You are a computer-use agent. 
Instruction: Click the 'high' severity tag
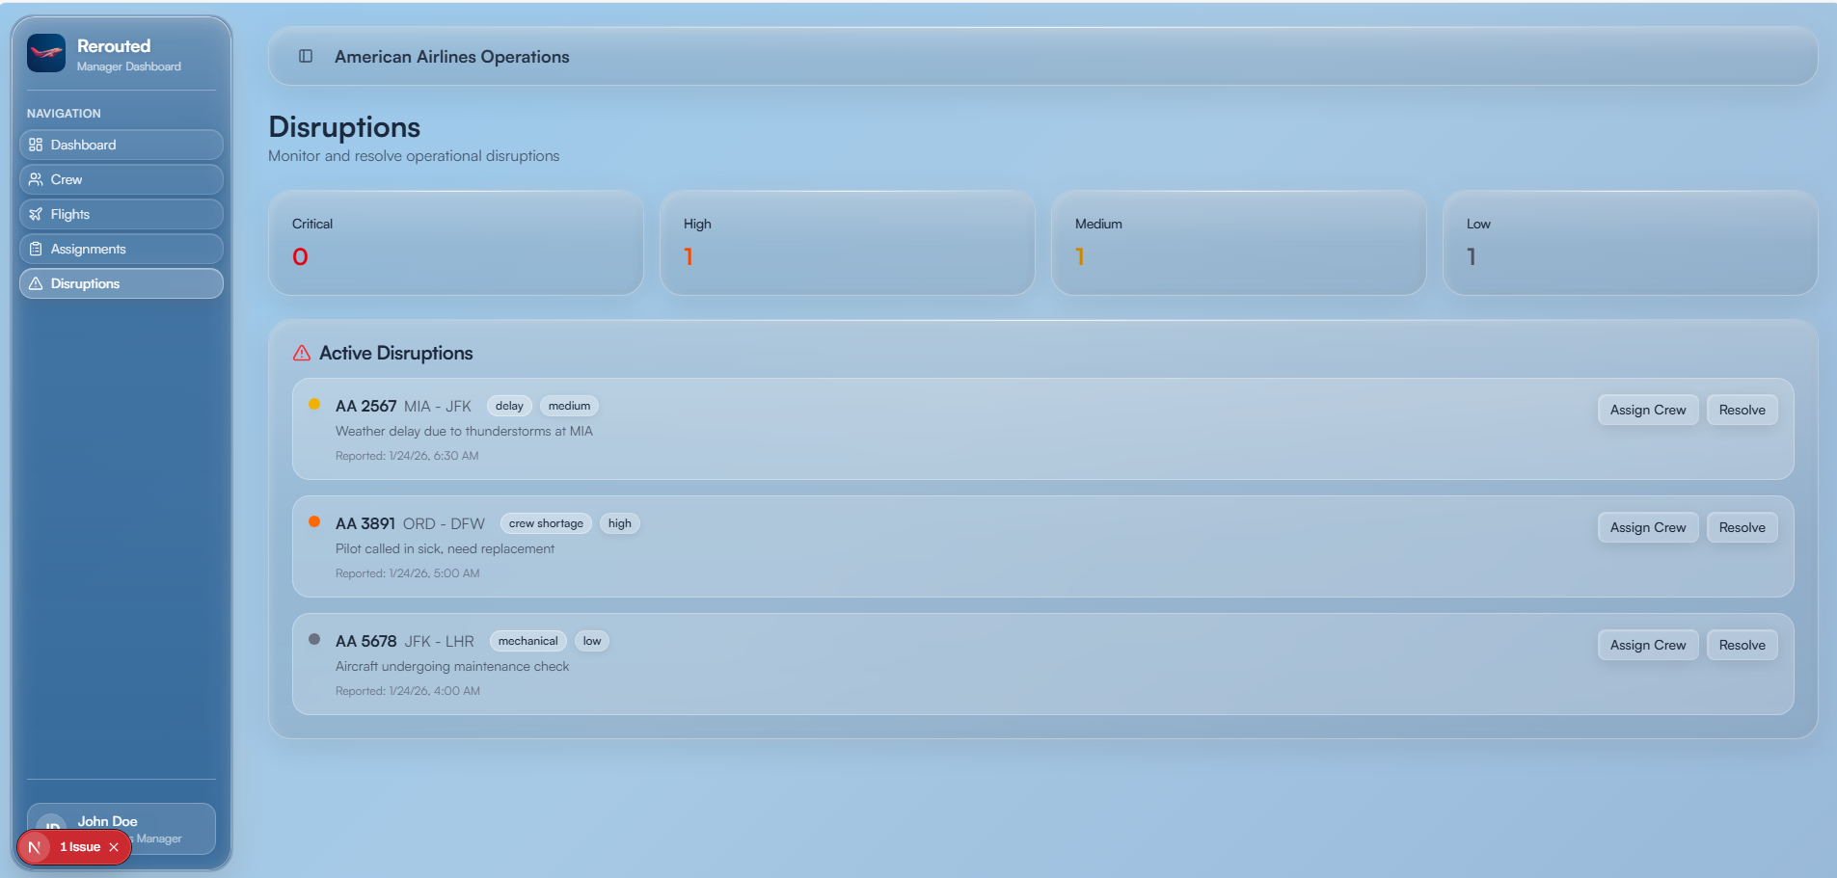[620, 523]
